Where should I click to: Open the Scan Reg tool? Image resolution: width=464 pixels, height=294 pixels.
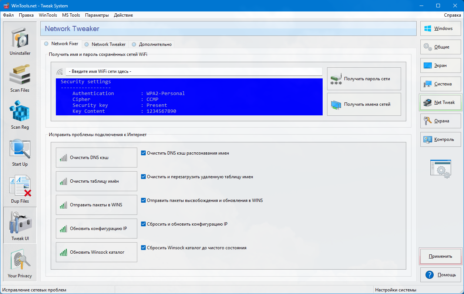pyautogui.click(x=20, y=114)
